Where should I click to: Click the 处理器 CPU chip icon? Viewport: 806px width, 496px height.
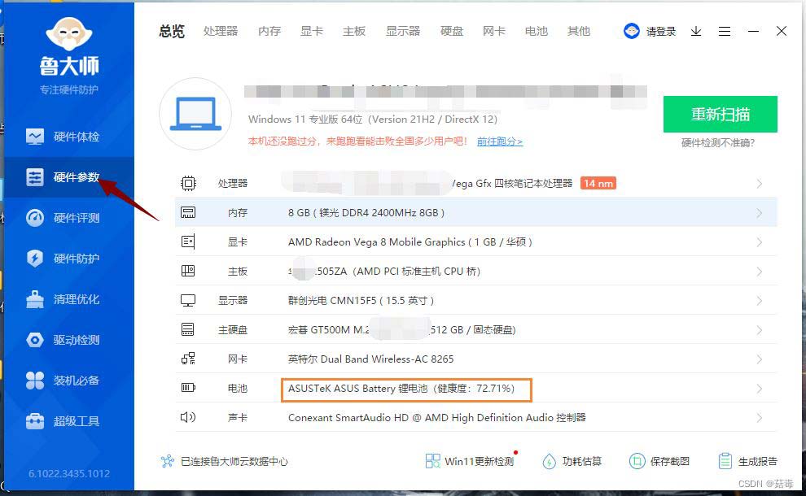point(188,183)
